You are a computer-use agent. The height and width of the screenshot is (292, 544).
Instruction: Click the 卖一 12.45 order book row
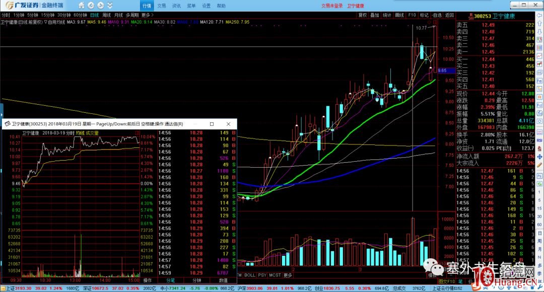click(x=496, y=52)
